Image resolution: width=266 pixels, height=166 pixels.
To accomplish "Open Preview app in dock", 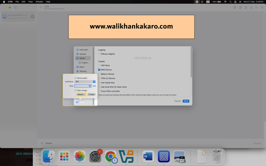I will click(x=179, y=156).
